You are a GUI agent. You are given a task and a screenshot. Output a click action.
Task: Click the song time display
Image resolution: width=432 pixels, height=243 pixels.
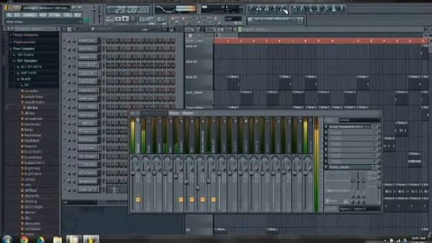pos(128,10)
